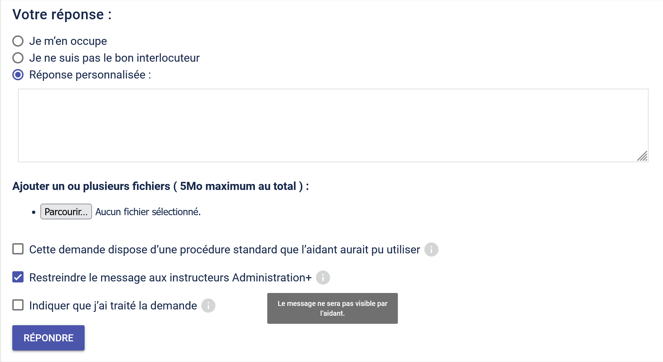This screenshot has width=663, height=362.
Task: Select the "Je m'en occupe" radio button
Action: point(18,41)
